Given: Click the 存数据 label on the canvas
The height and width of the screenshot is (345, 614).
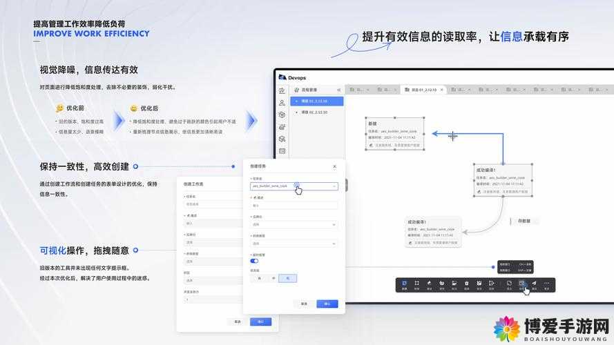Looking at the screenshot, I should 524,221.
